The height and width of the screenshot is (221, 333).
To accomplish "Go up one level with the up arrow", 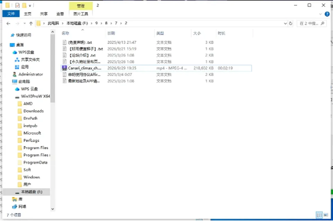I will point(31,24).
